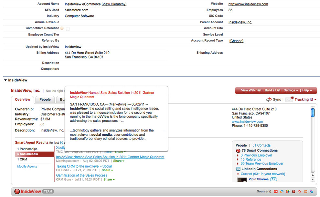Open the www.insideview.com link in the overview
Viewport: 320px width, 197px height.
[x=247, y=121]
